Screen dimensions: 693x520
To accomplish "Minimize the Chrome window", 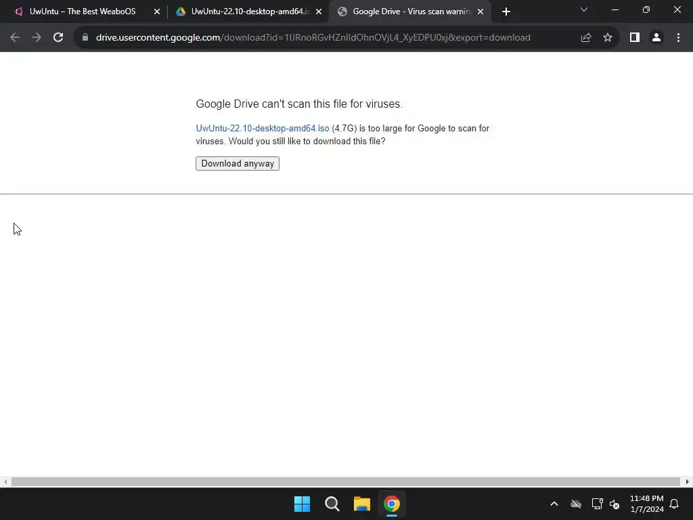I will [x=614, y=9].
